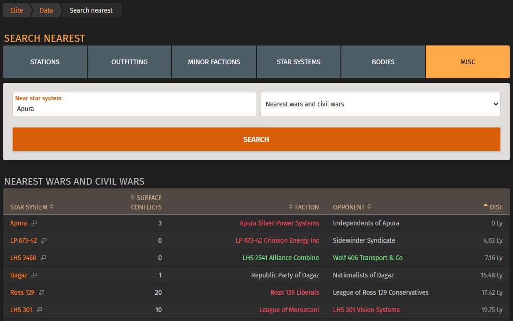Open LHS 301 Vision Systems opponent

[366, 310]
